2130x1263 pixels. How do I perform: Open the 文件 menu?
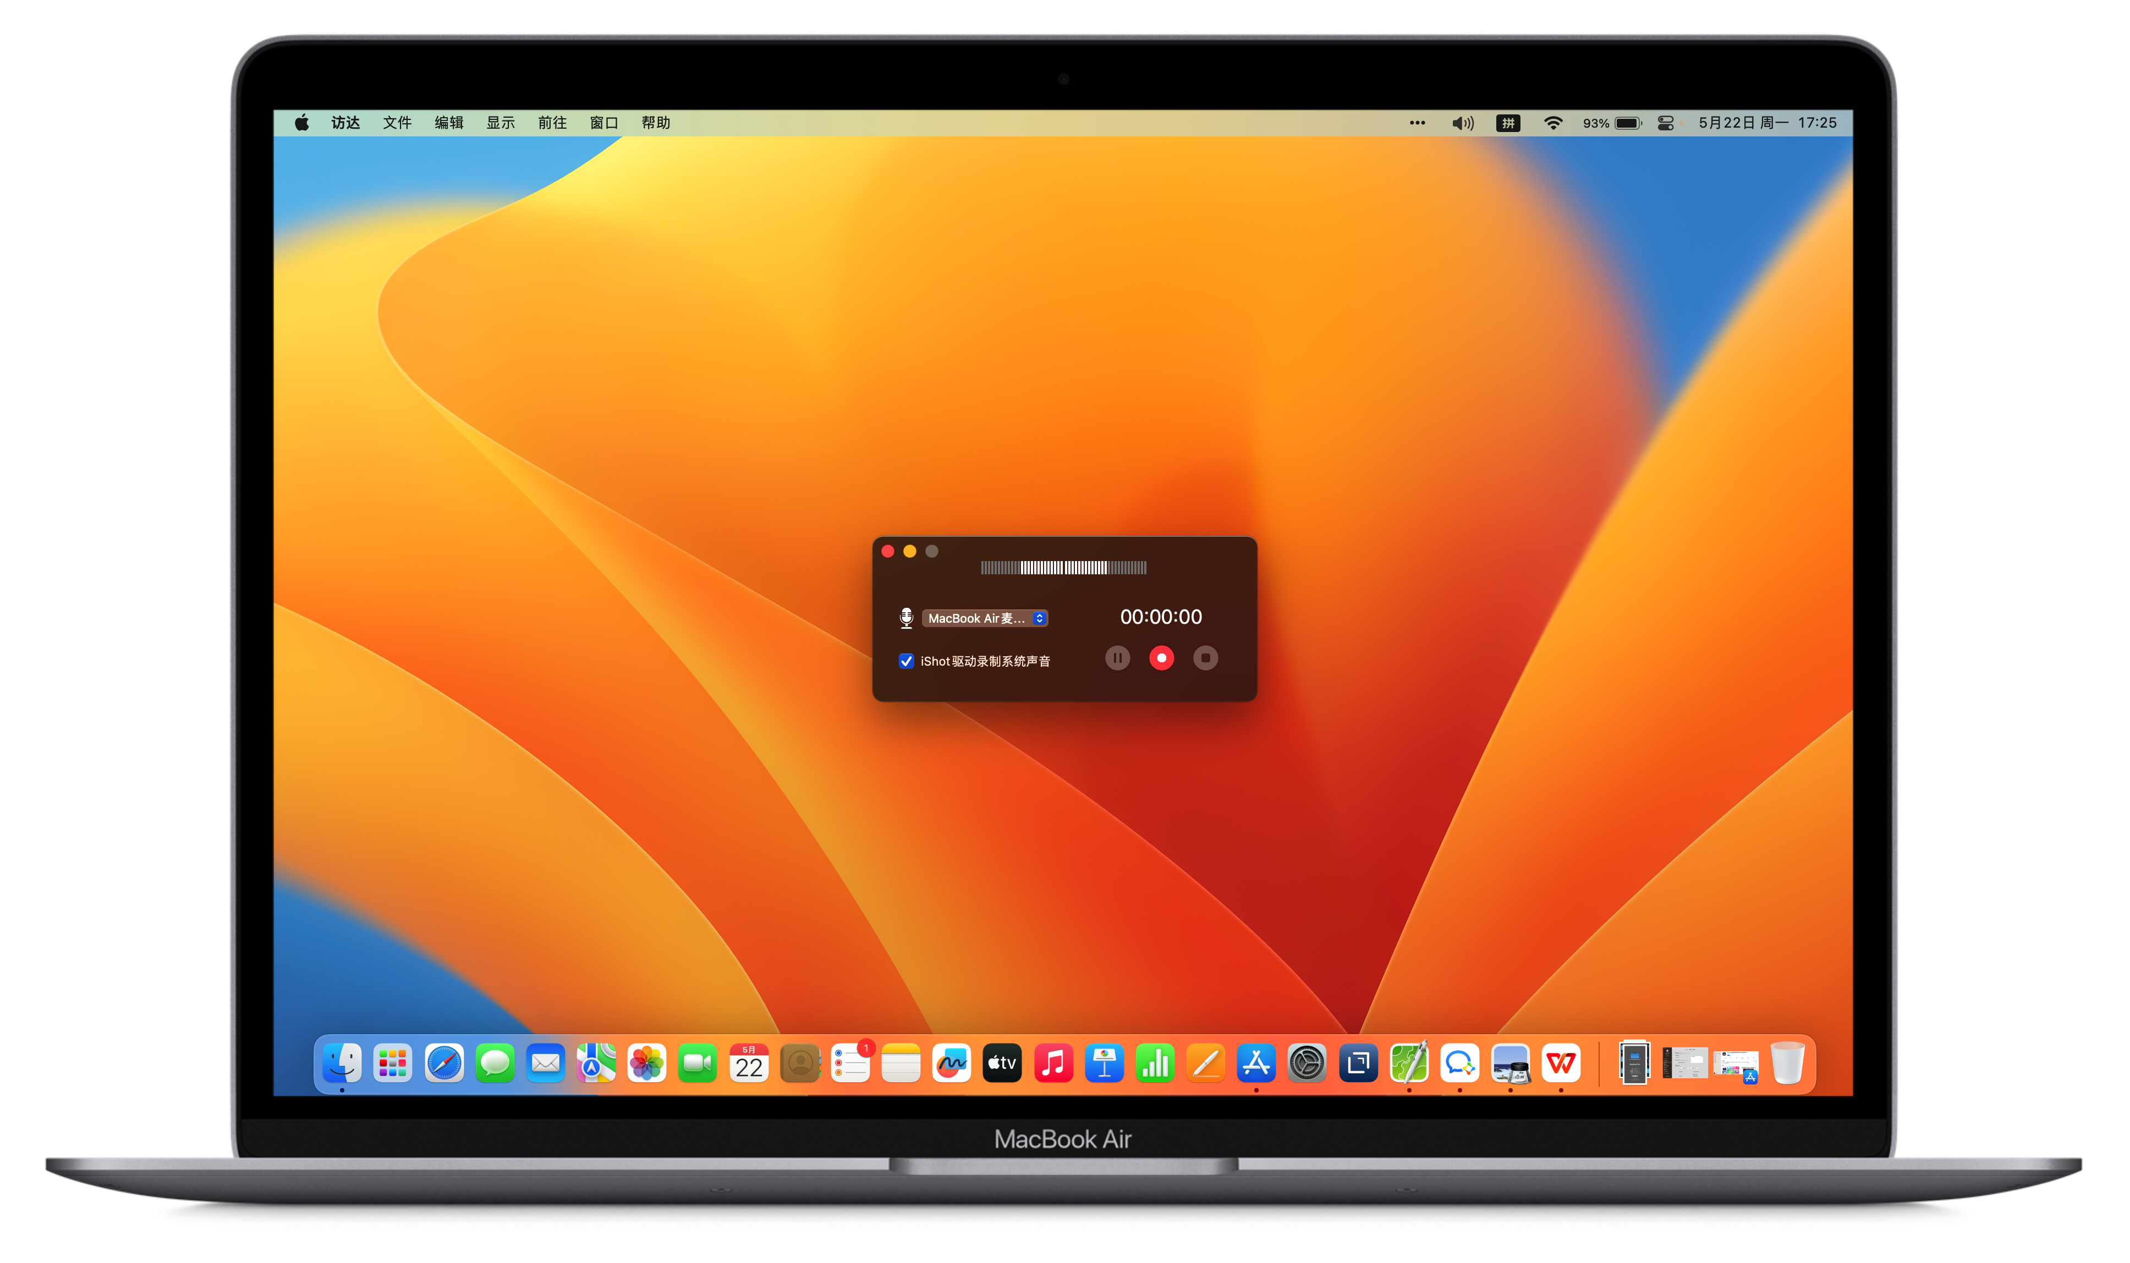(397, 123)
